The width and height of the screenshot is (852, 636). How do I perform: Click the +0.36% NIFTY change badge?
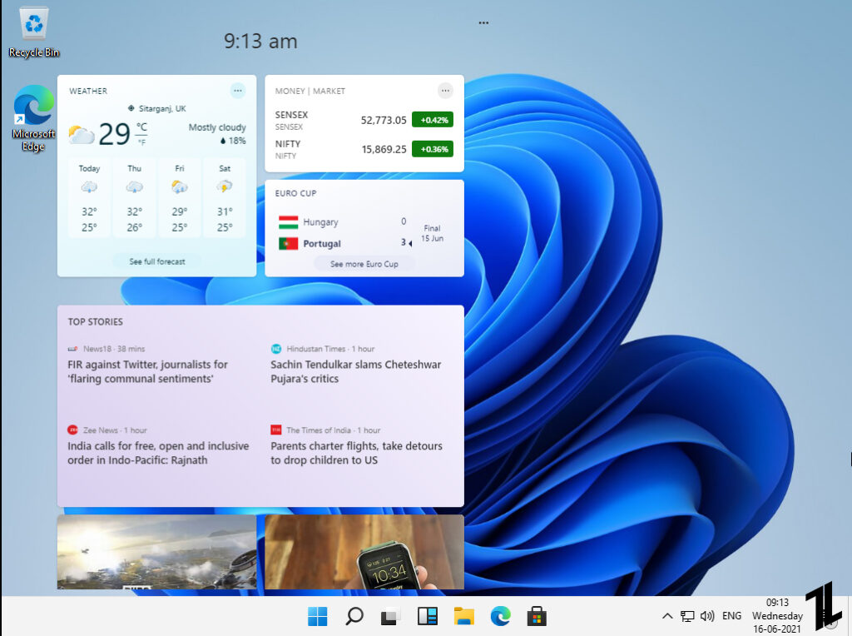[433, 149]
